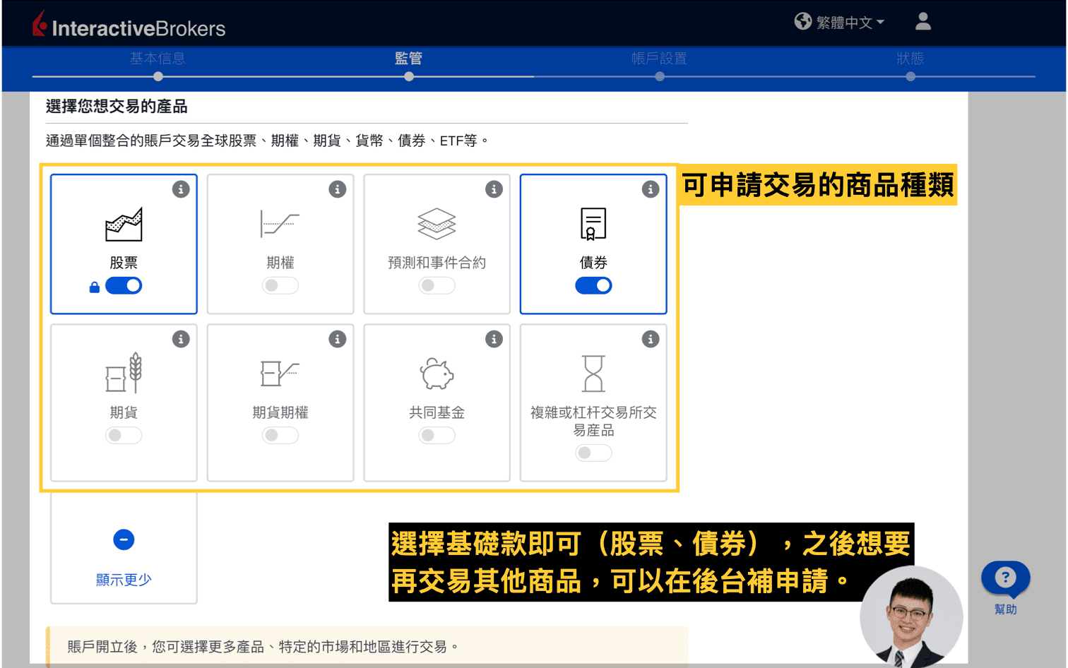Click the info icon on 預測和事件合約

(x=494, y=189)
